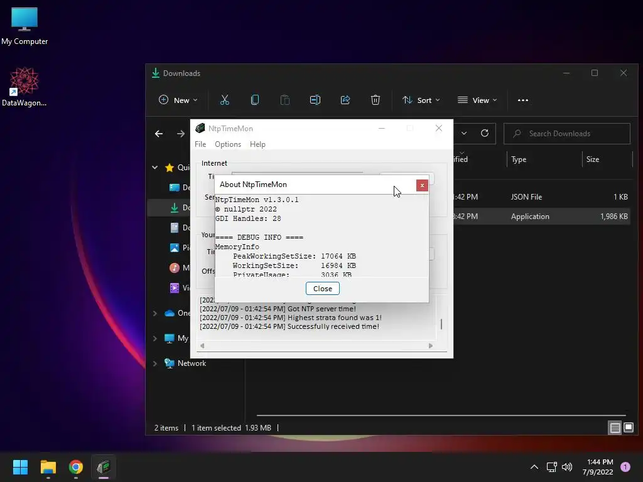Open File Explorer from the taskbar

(48, 467)
